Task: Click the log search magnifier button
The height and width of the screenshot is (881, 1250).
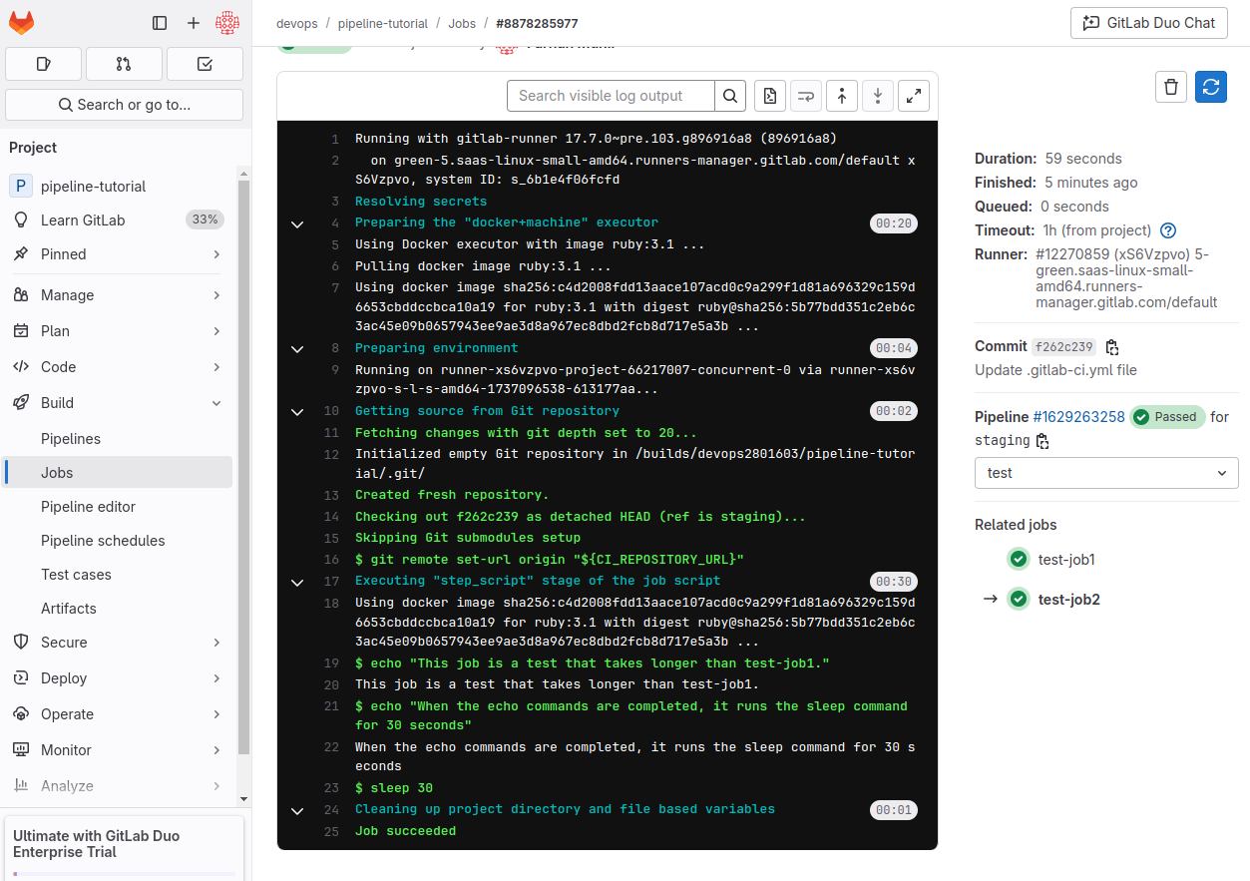Action: pyautogui.click(x=730, y=96)
